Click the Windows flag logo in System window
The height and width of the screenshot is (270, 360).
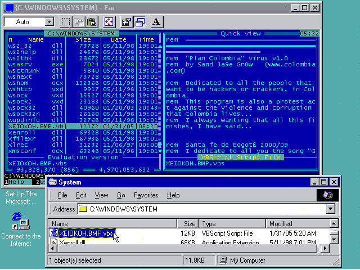click(328, 195)
